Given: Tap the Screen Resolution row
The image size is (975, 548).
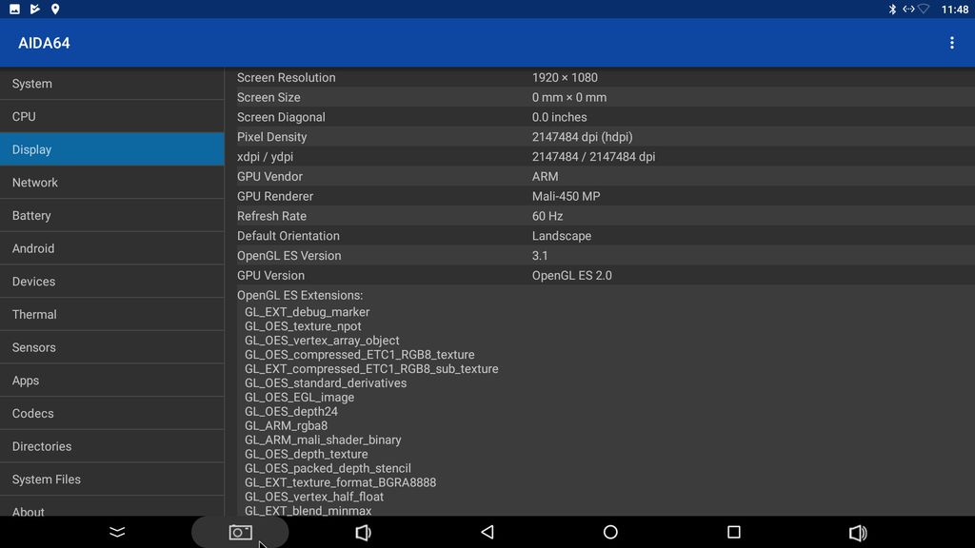Looking at the screenshot, I should tap(600, 78).
